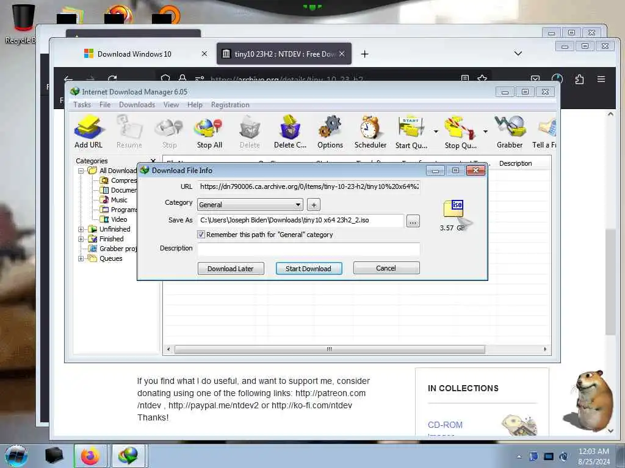Screen dimensions: 625x468
Task: Click the black box taskbar icon
Action: pos(54,456)
